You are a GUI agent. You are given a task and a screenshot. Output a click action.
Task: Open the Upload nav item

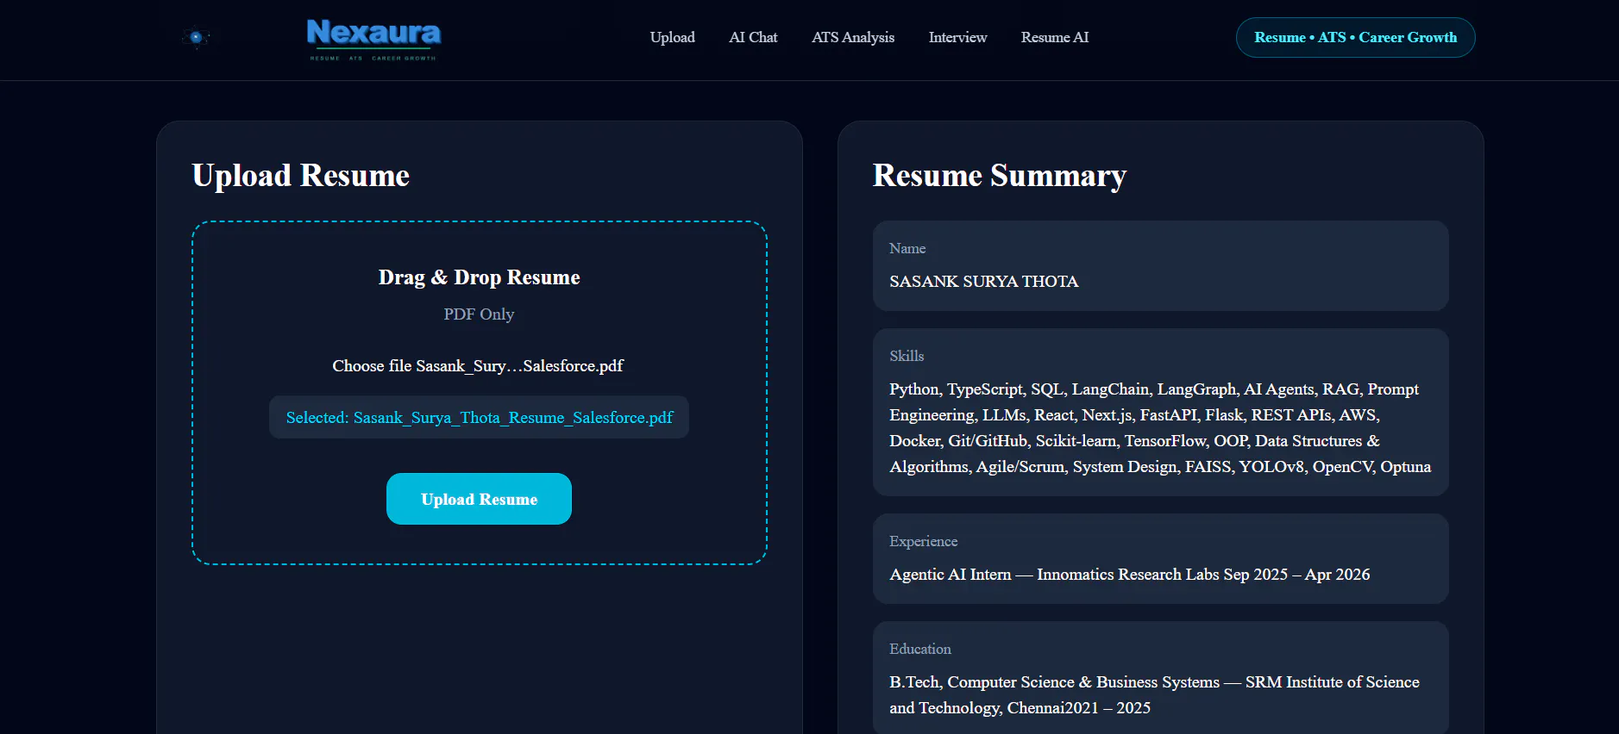(x=672, y=37)
